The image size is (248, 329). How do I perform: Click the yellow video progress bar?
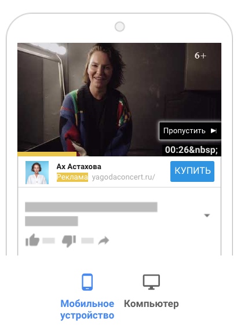pyautogui.click(x=47, y=154)
